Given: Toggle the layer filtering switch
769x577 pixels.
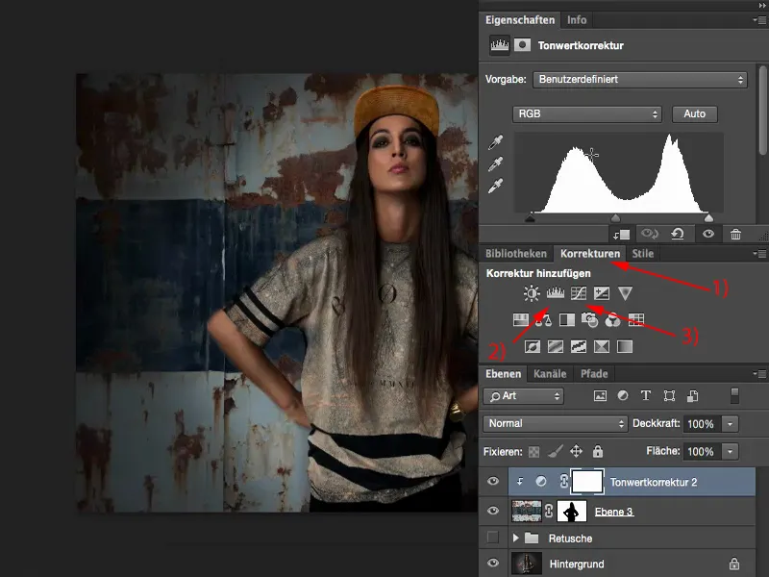Looking at the screenshot, I should click(x=734, y=395).
